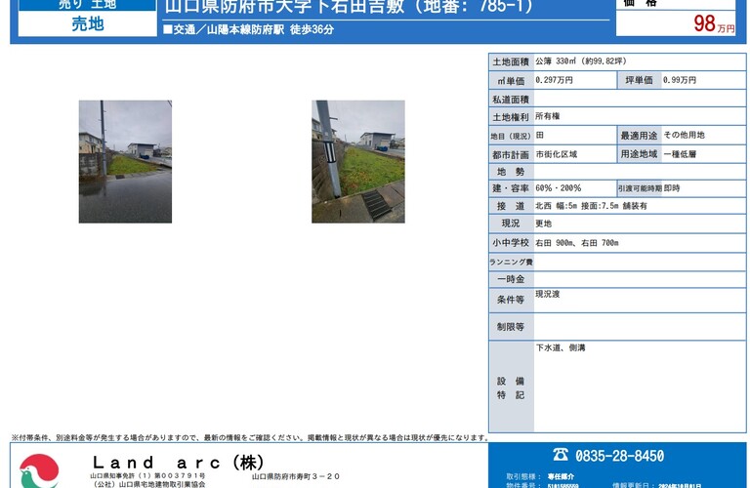Select utilities text 下水道、側溝
This screenshot has height=488, width=750.
tap(561, 348)
